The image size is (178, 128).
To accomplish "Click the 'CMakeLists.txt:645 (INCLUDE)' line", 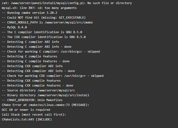I will [x=27, y=119].
